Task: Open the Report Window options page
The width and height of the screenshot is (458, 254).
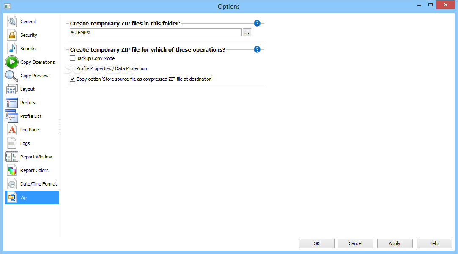Action: 36,157
